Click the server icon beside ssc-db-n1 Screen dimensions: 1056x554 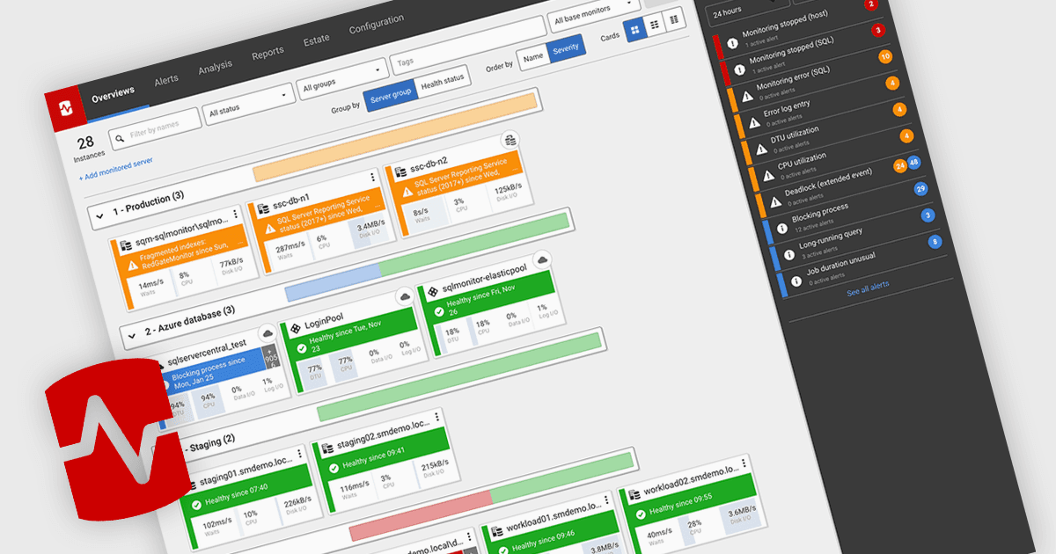click(x=261, y=208)
